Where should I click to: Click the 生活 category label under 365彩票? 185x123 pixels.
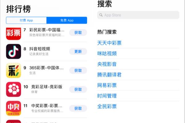pos(32,73)
